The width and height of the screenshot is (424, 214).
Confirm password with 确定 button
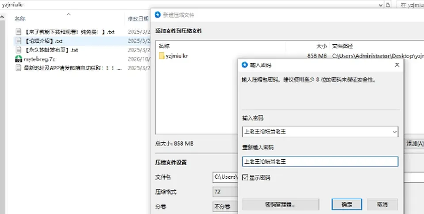point(347,205)
